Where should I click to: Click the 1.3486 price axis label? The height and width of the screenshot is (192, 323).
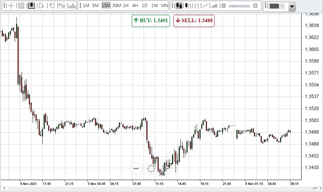[312, 132]
